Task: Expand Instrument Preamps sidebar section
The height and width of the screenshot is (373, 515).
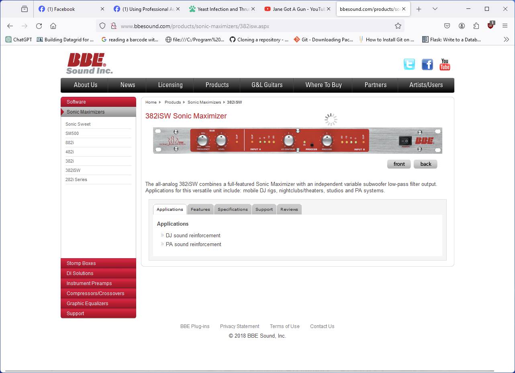Action: click(98, 283)
